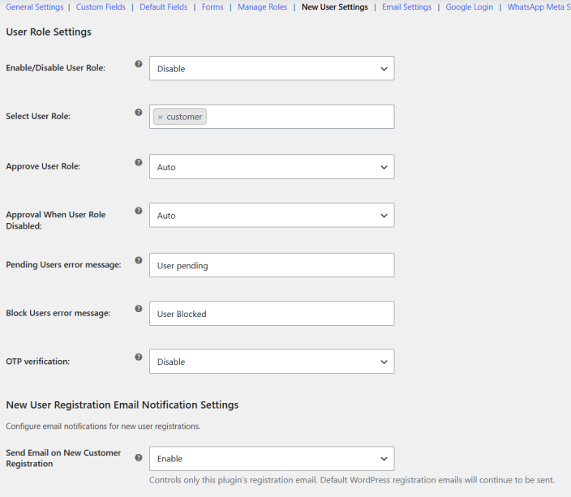Click the User Role Settings heading
571x497 pixels.
click(x=49, y=32)
